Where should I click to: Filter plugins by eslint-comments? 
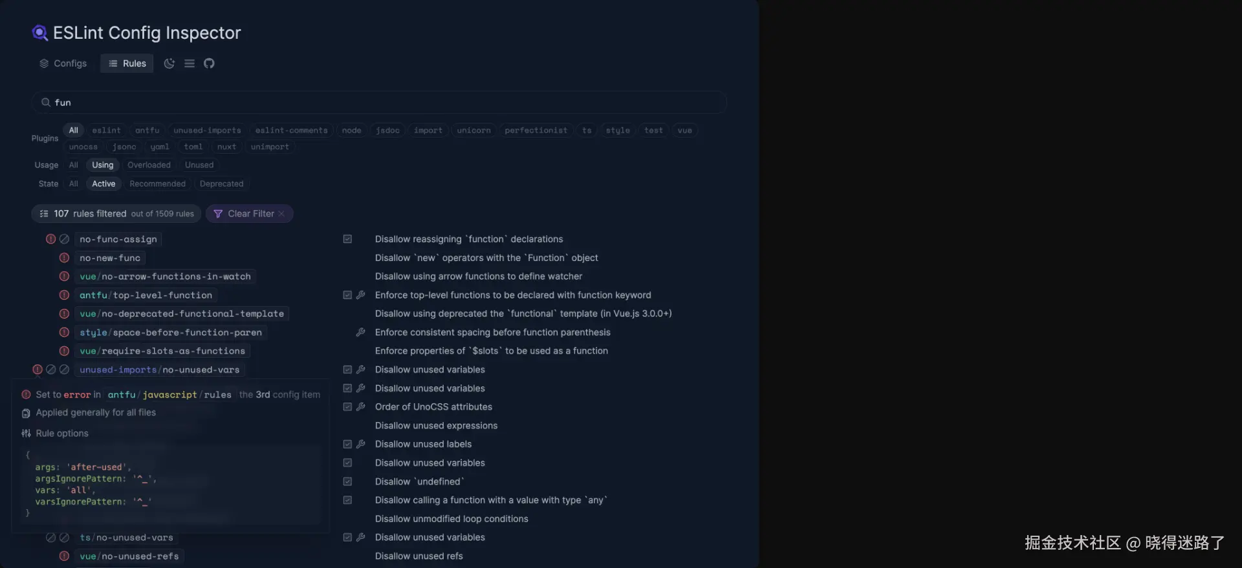coord(292,131)
